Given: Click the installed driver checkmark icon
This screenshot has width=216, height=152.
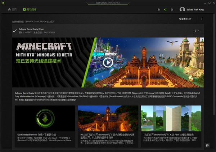Looking at the screenshot, I should pyautogui.click(x=15, y=31).
